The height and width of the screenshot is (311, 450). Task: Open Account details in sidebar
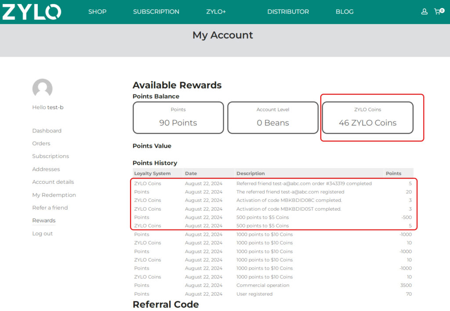53,182
